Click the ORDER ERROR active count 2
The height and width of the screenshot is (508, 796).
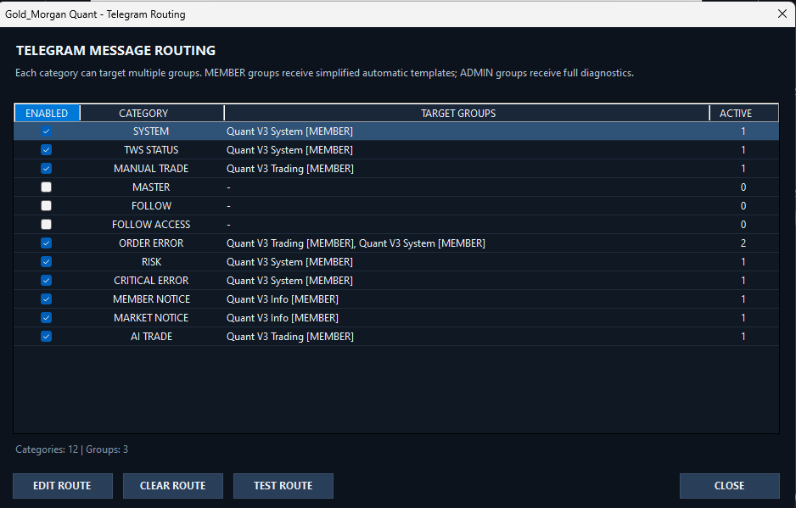[743, 243]
